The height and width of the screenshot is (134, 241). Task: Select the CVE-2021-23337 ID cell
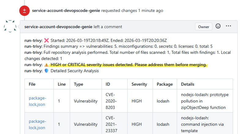point(111,124)
